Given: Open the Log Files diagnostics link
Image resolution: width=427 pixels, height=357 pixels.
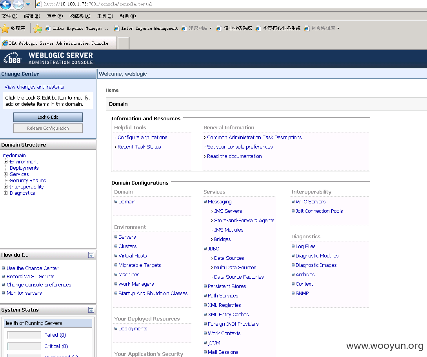Looking at the screenshot, I should coord(305,246).
